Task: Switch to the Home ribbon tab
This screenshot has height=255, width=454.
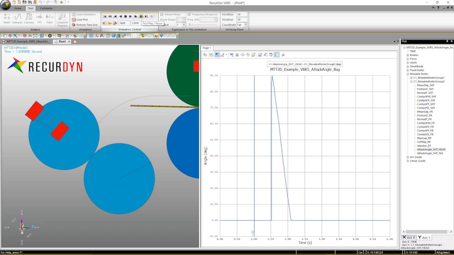Action: click(18, 8)
